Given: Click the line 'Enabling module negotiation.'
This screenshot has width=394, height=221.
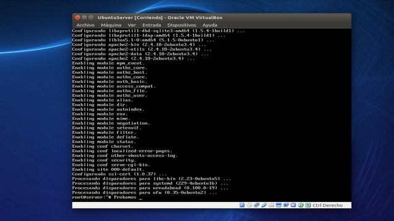Looking at the screenshot, I should click(x=111, y=123).
